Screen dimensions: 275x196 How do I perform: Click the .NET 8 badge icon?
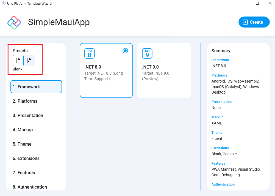[90, 53]
